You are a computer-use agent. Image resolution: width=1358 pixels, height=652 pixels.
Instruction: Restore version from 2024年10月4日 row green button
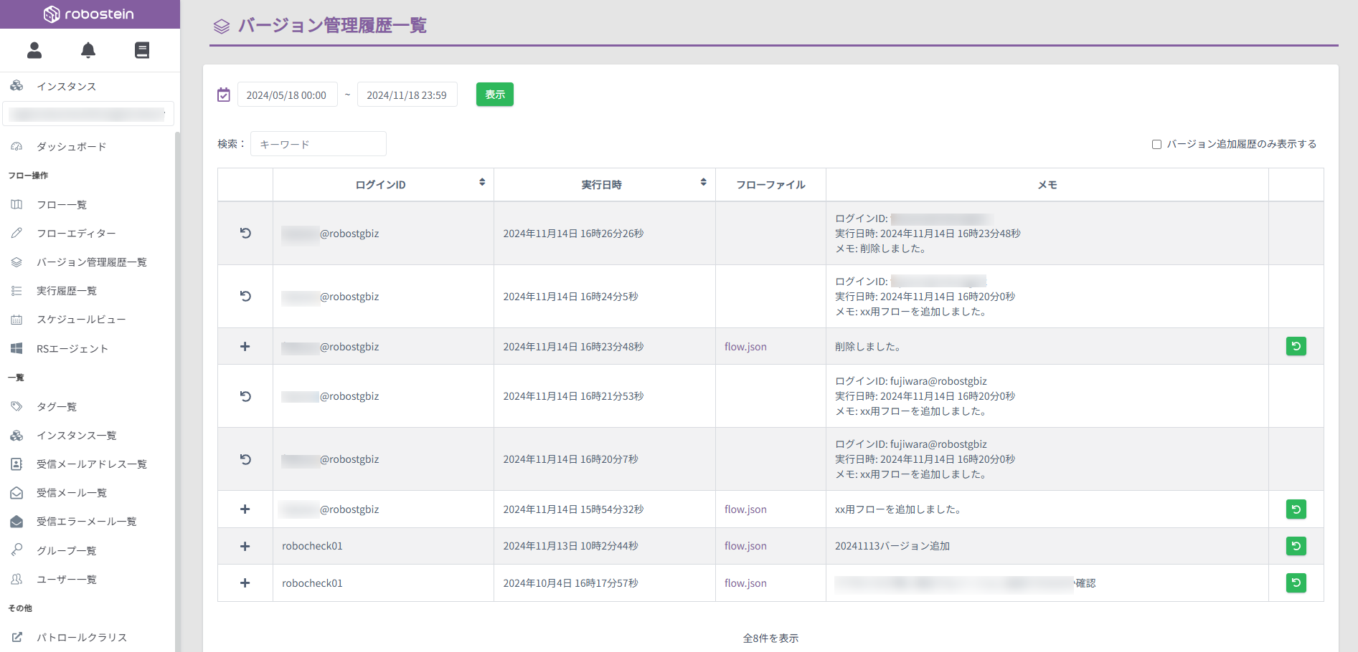[1296, 583]
